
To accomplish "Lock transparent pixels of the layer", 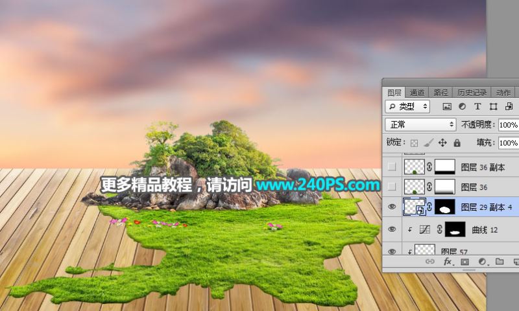I will pos(414,143).
